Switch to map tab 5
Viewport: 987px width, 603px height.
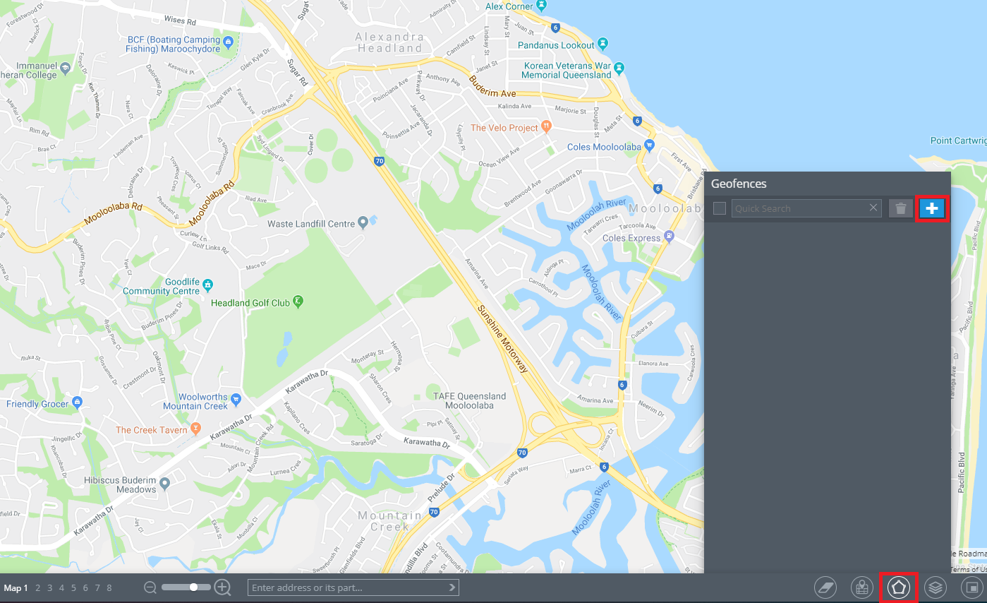click(x=73, y=587)
